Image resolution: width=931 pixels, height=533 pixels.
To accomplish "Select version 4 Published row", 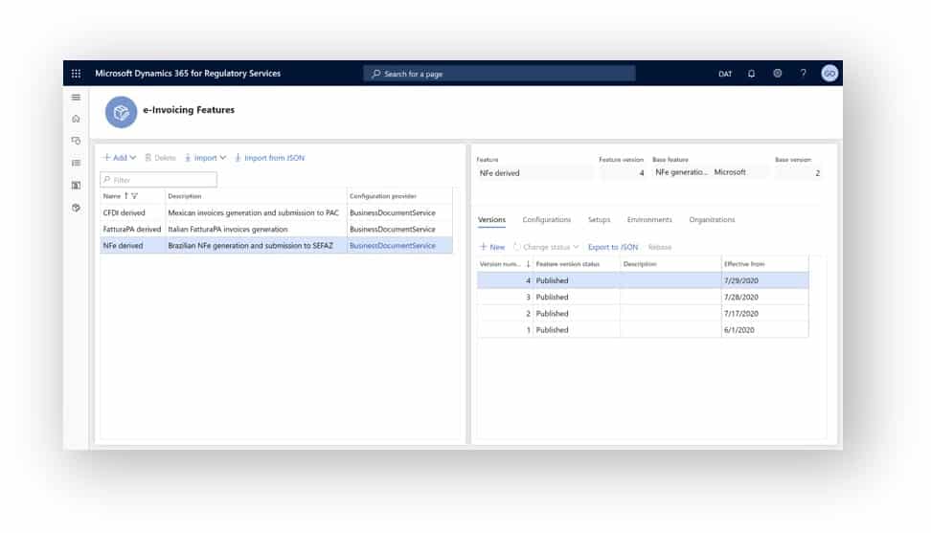I will point(643,280).
